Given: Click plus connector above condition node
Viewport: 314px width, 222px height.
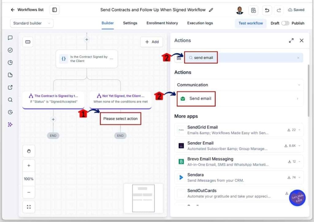Looking at the screenshot, I should pyautogui.click(x=87, y=40).
